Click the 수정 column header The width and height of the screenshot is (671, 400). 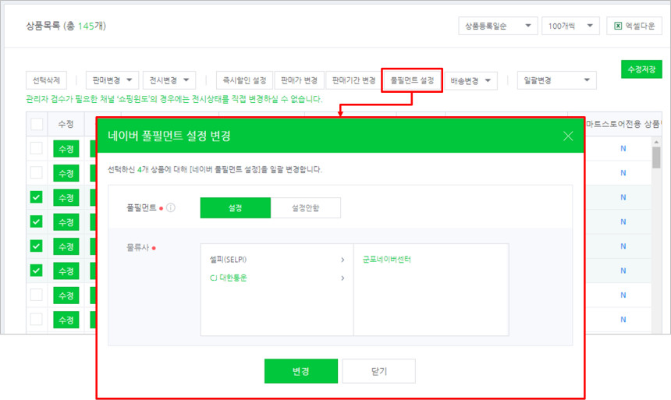tap(66, 124)
